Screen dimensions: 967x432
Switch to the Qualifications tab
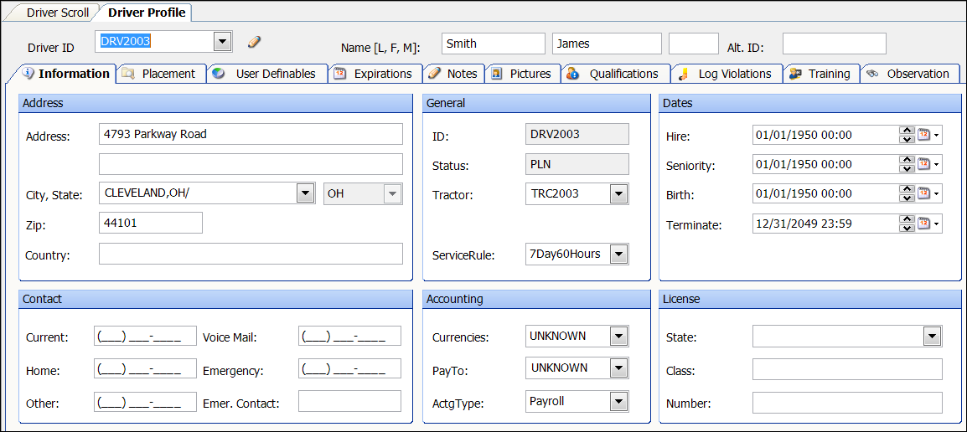tap(615, 74)
